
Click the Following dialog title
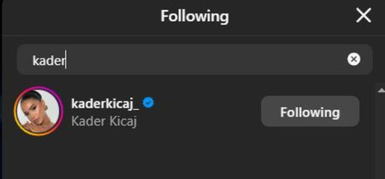195,16
